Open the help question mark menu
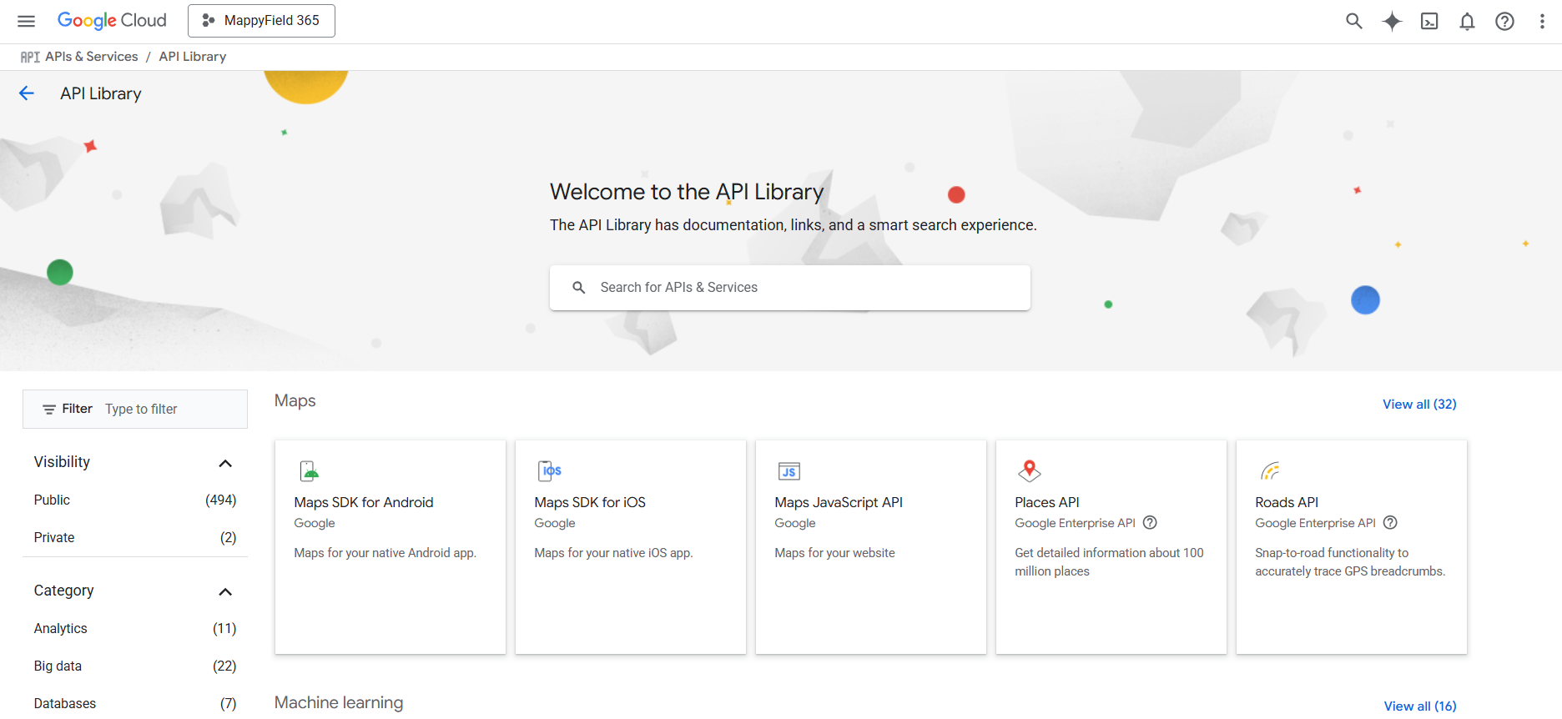 1504,21
